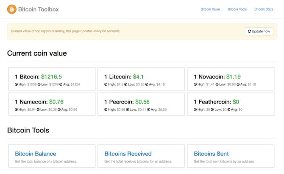Image resolution: width=284 pixels, height=174 pixels.
Task: Open the Bitcoins Received tool link
Action: (x=128, y=154)
